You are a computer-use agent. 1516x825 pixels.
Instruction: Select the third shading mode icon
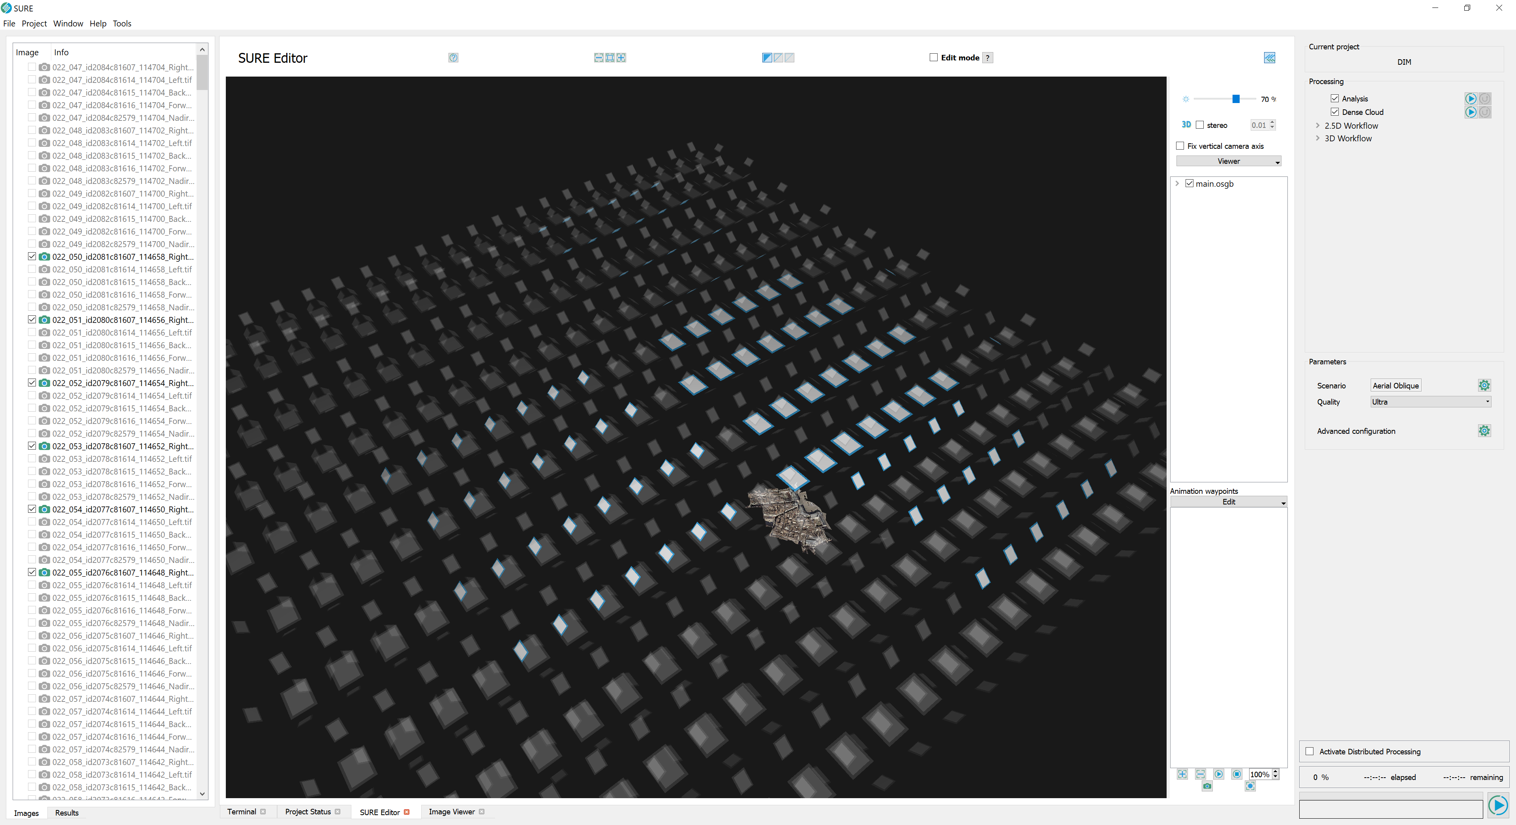point(789,58)
